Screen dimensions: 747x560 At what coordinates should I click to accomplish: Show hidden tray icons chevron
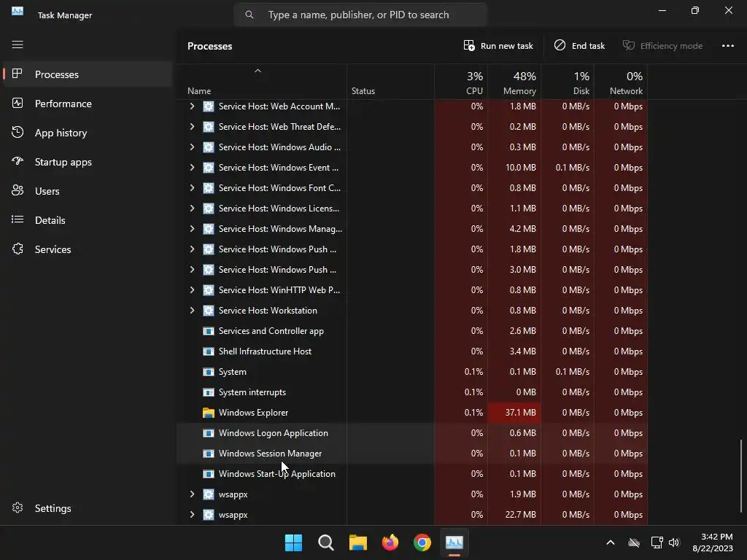click(611, 542)
